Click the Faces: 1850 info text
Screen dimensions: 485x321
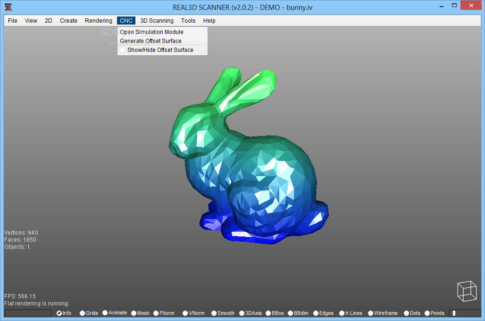point(20,240)
